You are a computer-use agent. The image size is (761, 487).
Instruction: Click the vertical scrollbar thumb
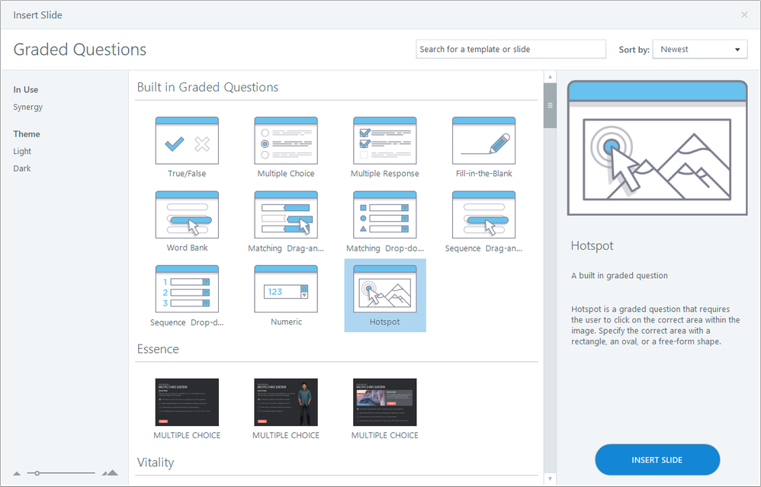pos(550,106)
